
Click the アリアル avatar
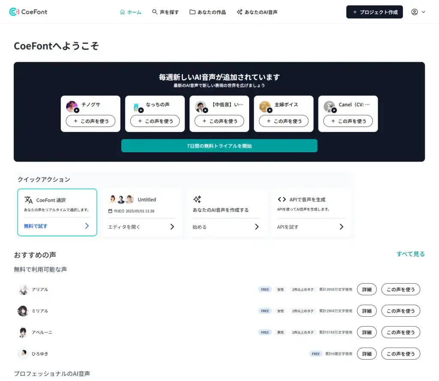[x=23, y=289]
